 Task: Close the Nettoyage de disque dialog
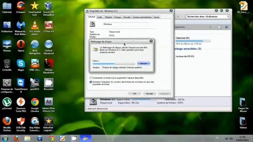[151, 41]
